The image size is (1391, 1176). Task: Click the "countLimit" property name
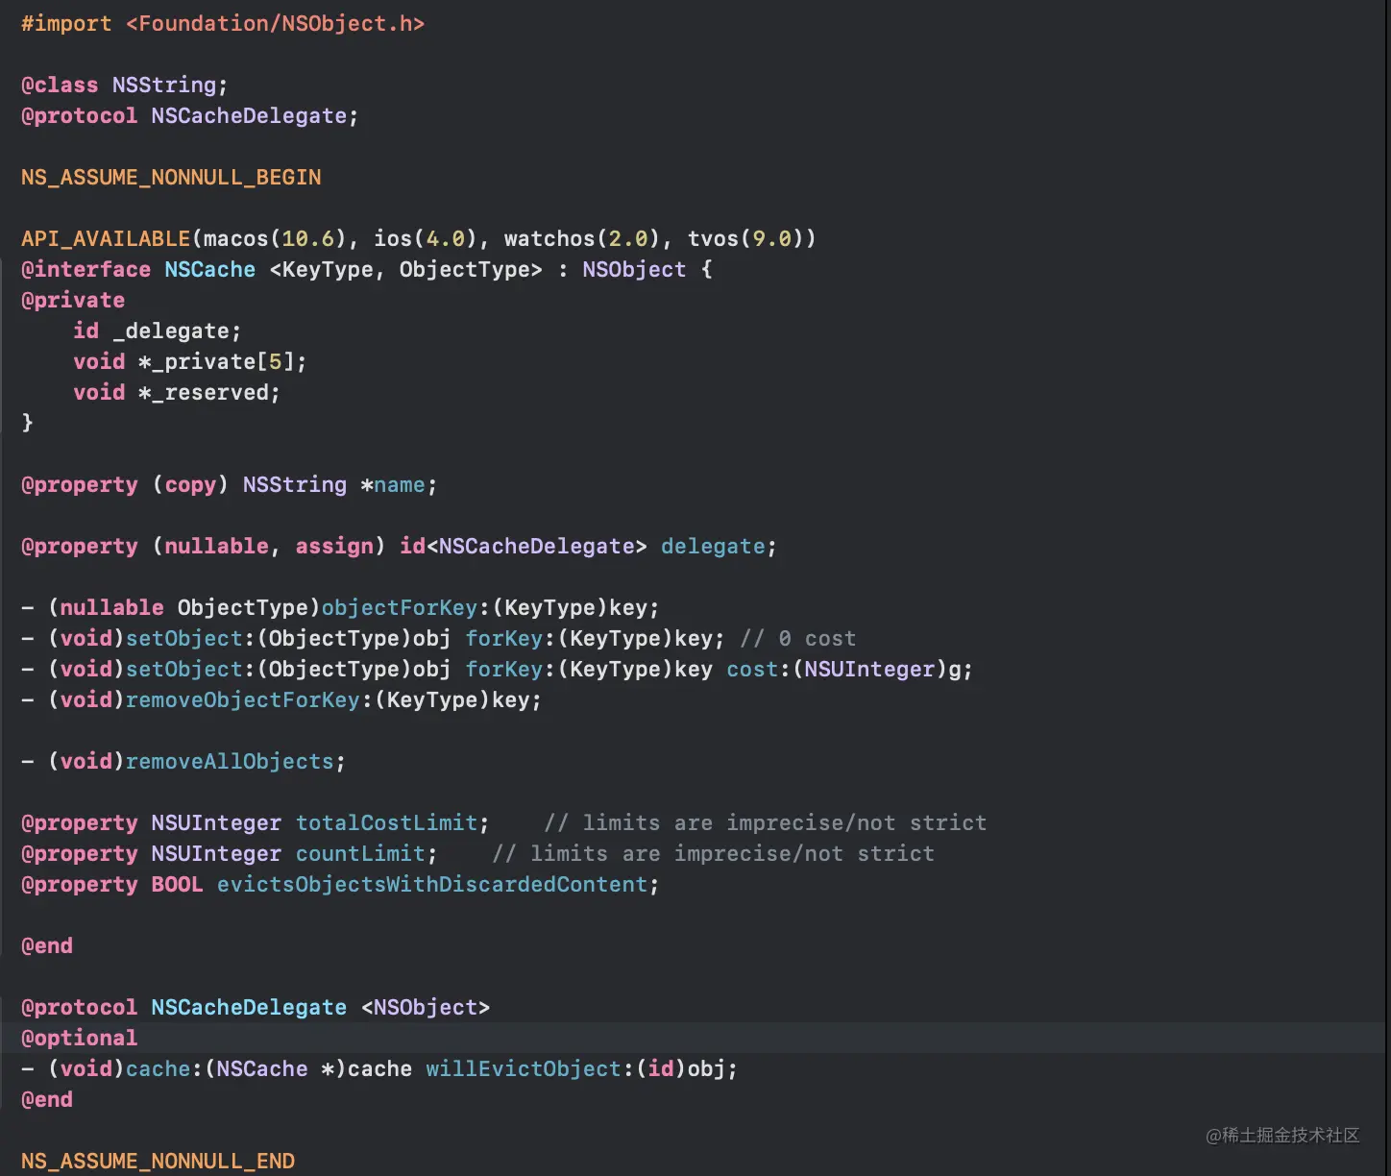point(360,853)
